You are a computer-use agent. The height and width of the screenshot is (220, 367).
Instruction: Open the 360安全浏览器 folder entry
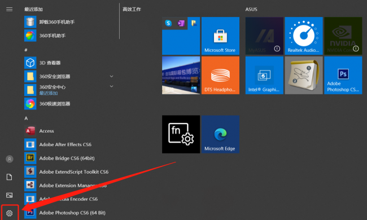(68, 76)
